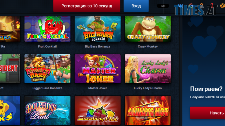This screenshot has height=126, width=225.
Task: Launch the Big Bass Bonanza slot thumbnail
Action: (98, 29)
